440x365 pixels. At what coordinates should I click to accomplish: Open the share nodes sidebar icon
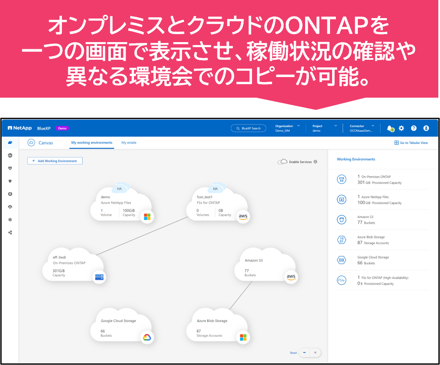10,233
